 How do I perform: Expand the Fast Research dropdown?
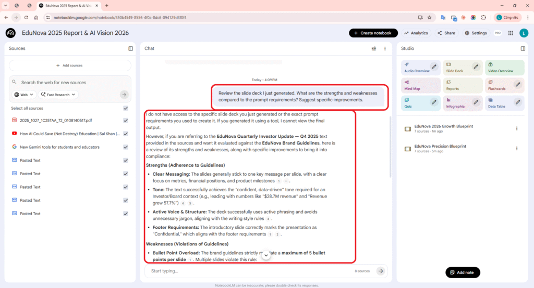pos(58,95)
